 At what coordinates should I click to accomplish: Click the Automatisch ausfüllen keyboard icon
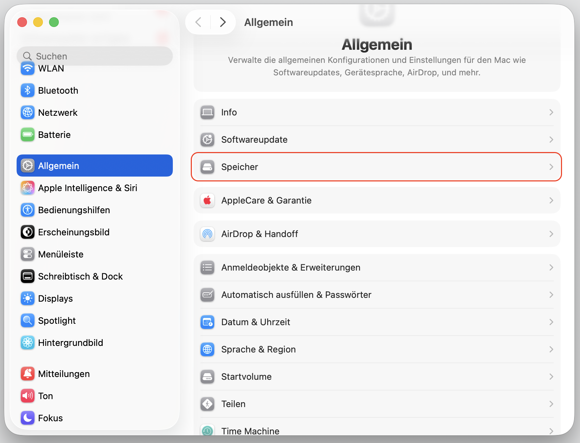[x=207, y=295]
